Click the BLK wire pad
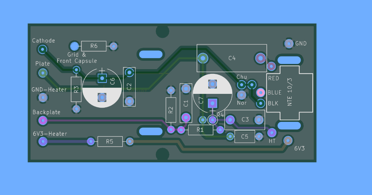The image size is (372, 195). 260,103
